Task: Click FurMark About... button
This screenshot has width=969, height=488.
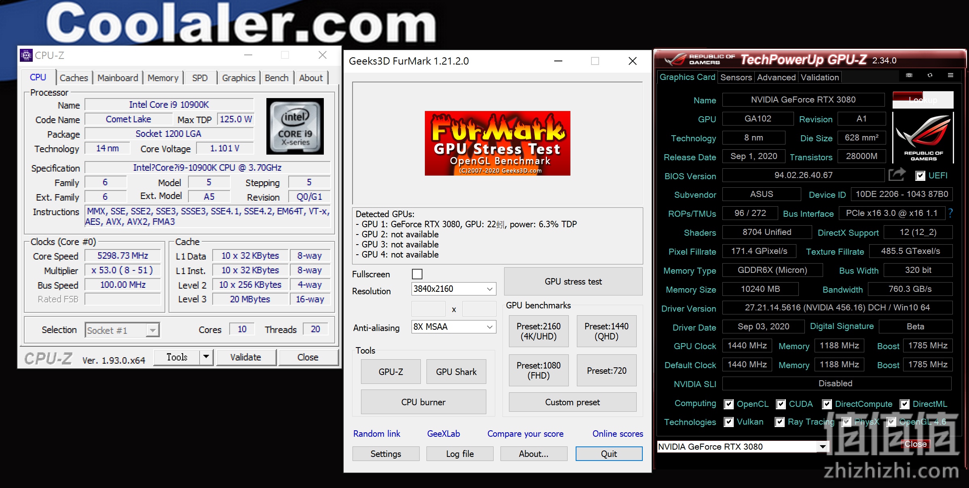Action: tap(534, 454)
